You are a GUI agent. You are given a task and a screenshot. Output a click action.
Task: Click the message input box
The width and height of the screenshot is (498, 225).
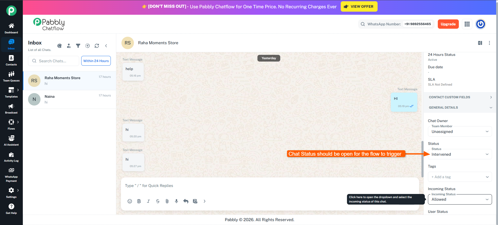point(270,186)
